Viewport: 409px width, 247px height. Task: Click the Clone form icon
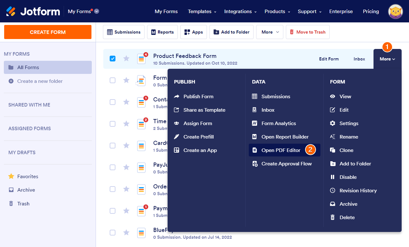click(333, 150)
